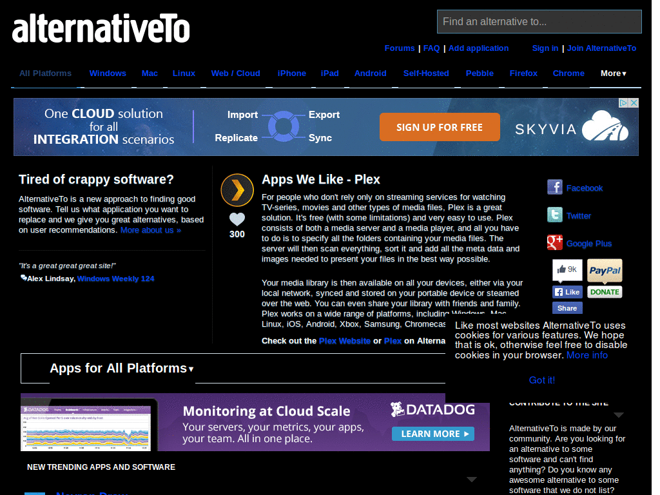Image resolution: width=660 pixels, height=495 pixels.
Task: Open the Google Plus icon
Action: (555, 242)
